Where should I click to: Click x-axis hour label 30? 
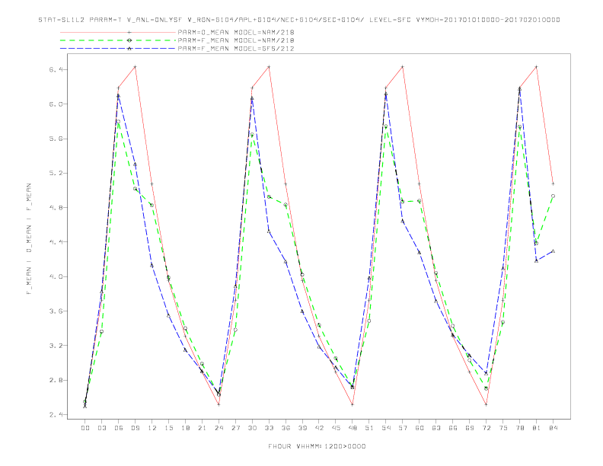pos(252,428)
